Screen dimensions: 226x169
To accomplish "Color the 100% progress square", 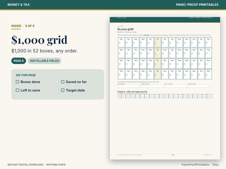I will coord(209,96).
